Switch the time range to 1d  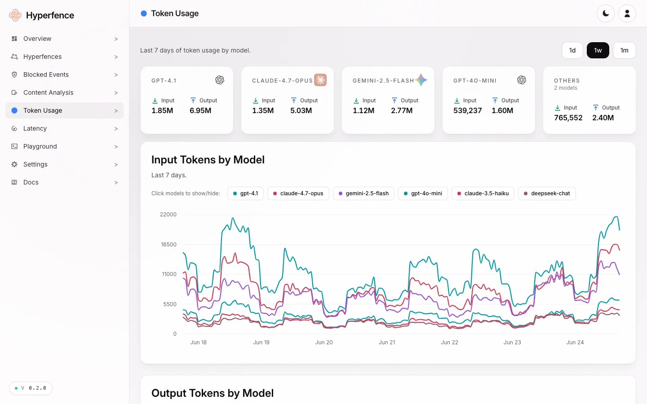[572, 50]
